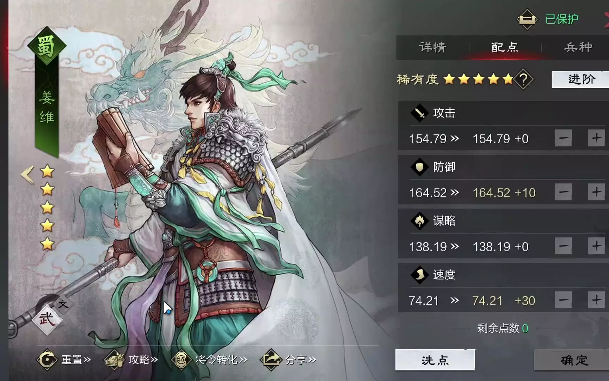This screenshot has height=381, width=609.
Task: Click the rarity question mark help icon
Action: [523, 79]
